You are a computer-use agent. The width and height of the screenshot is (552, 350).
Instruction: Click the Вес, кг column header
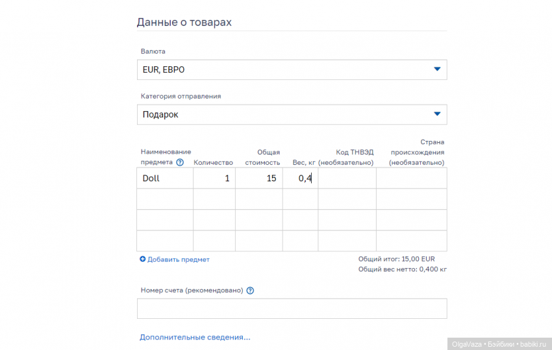coord(304,163)
